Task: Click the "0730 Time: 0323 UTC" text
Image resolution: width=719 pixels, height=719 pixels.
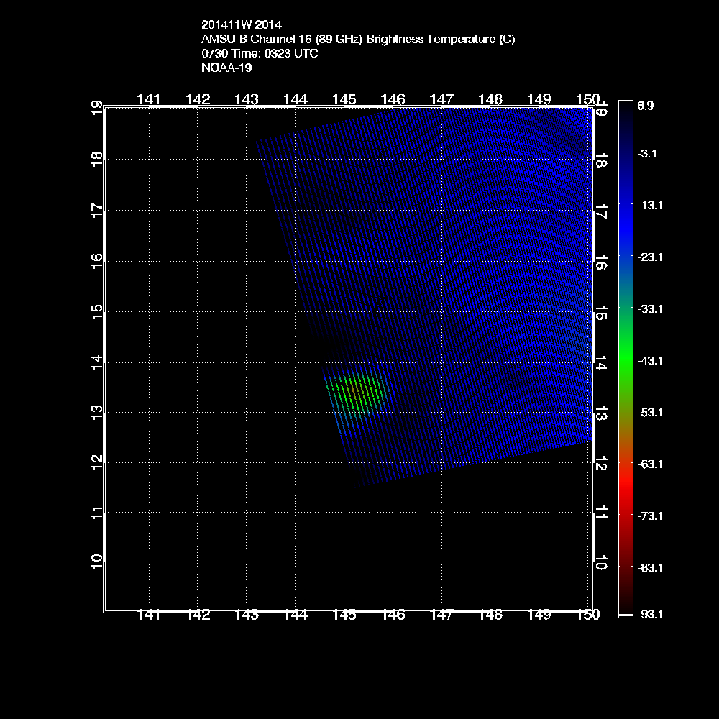Action: click(x=260, y=54)
